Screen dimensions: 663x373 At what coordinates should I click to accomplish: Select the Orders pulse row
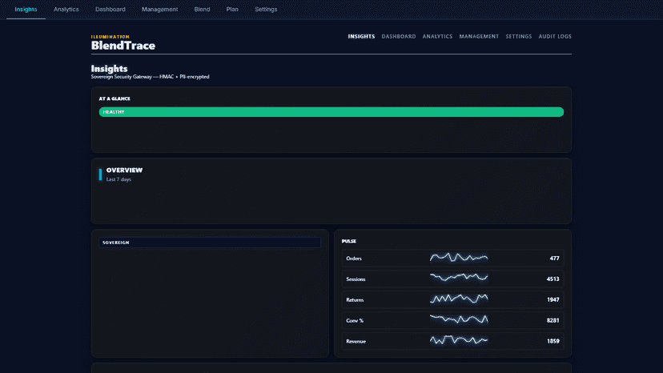(x=452, y=258)
